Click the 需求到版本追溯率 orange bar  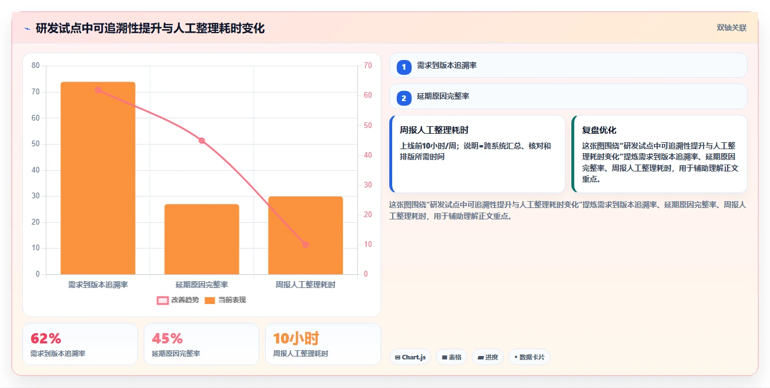[98, 178]
